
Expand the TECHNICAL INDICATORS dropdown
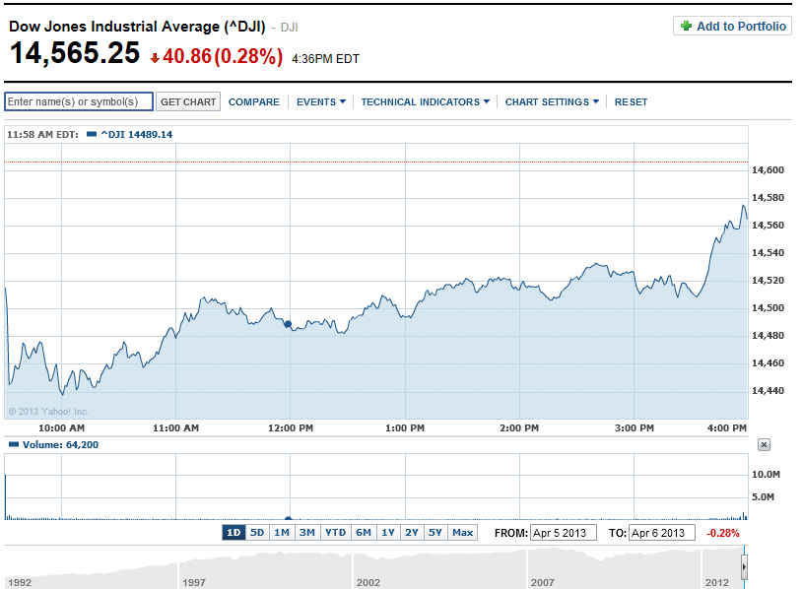click(x=425, y=101)
